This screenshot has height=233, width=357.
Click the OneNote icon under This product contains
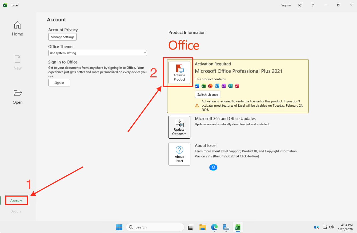[223, 86]
